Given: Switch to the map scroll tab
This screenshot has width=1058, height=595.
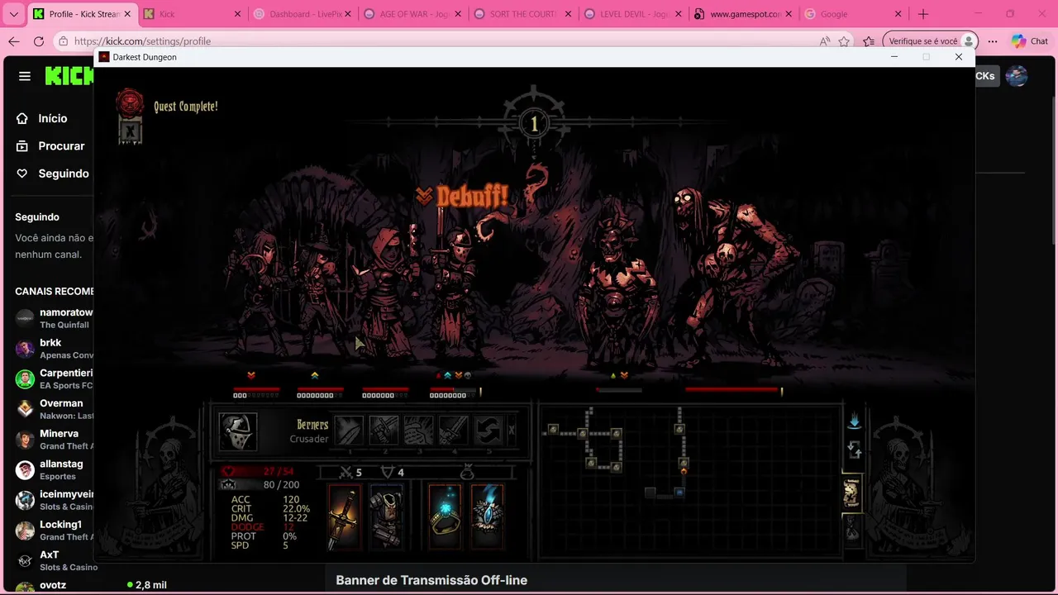Looking at the screenshot, I should [x=851, y=493].
